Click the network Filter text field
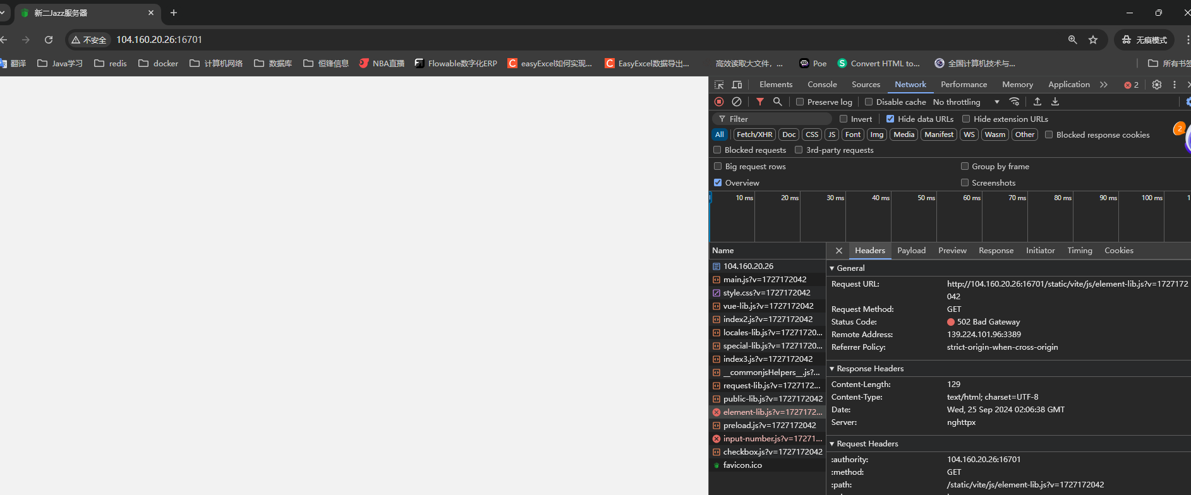The height and width of the screenshot is (495, 1191). point(772,119)
